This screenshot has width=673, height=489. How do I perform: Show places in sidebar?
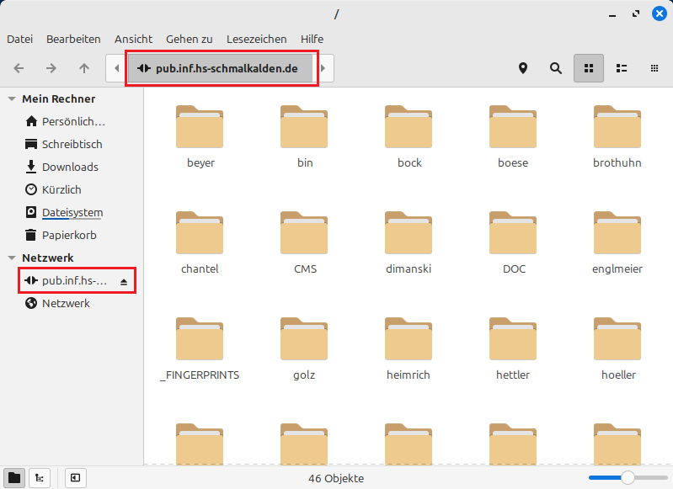pos(14,477)
